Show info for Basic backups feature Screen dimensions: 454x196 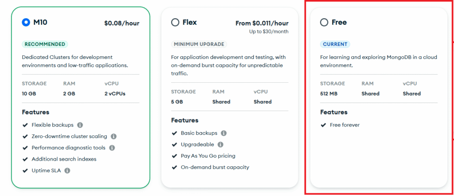coord(224,133)
